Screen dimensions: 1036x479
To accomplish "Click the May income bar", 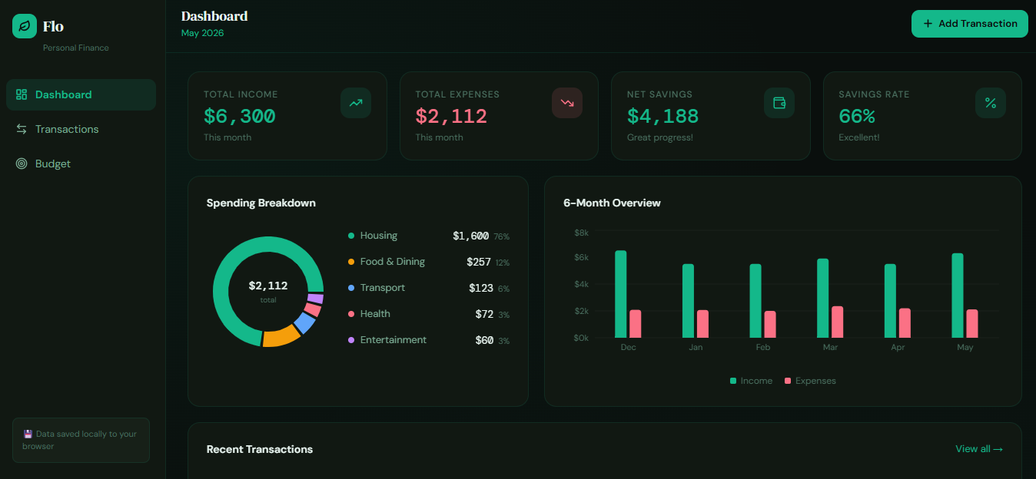I will pyautogui.click(x=958, y=296).
